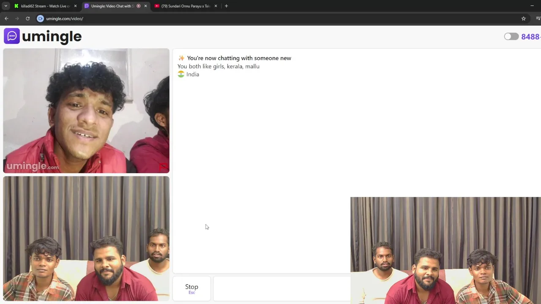Minimize the browser window
Image resolution: width=541 pixels, height=304 pixels.
coord(532,6)
